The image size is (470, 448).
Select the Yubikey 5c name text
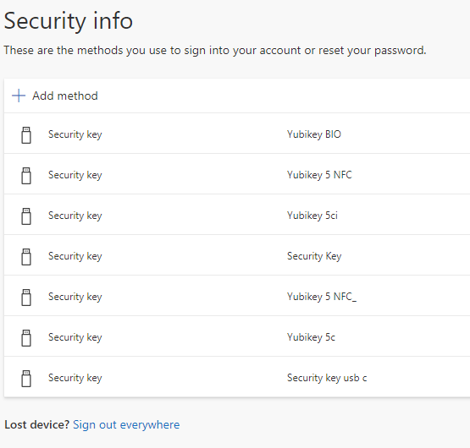(x=311, y=337)
